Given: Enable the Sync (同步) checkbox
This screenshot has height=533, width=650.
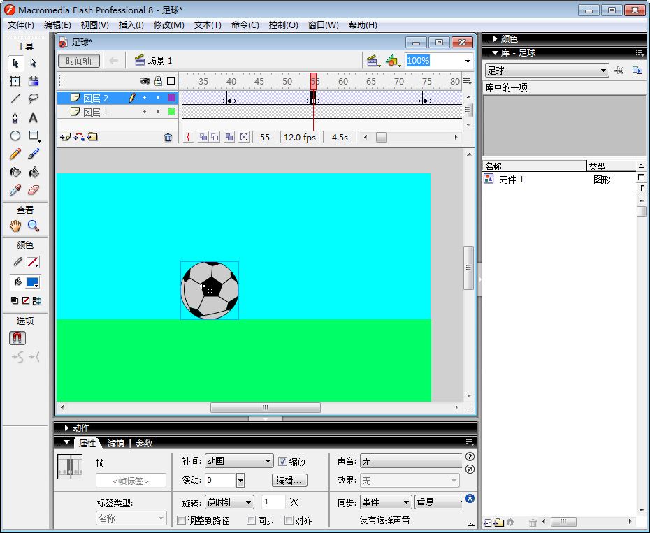Looking at the screenshot, I should point(251,520).
